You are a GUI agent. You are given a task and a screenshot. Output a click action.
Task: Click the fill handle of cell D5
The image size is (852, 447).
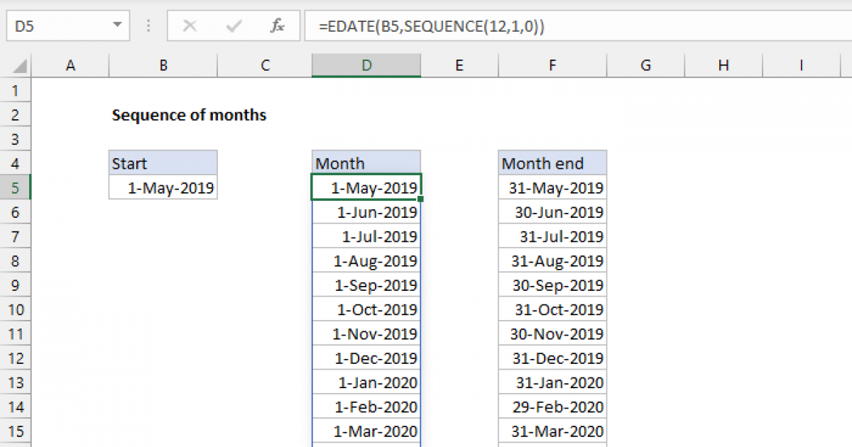pyautogui.click(x=420, y=199)
